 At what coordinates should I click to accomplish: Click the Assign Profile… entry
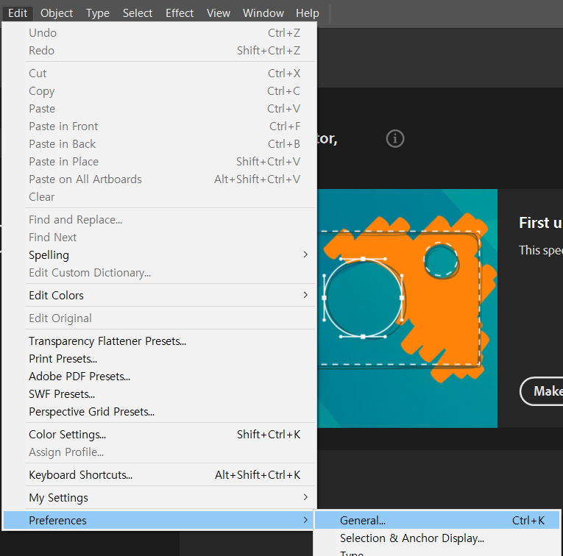click(x=160, y=452)
